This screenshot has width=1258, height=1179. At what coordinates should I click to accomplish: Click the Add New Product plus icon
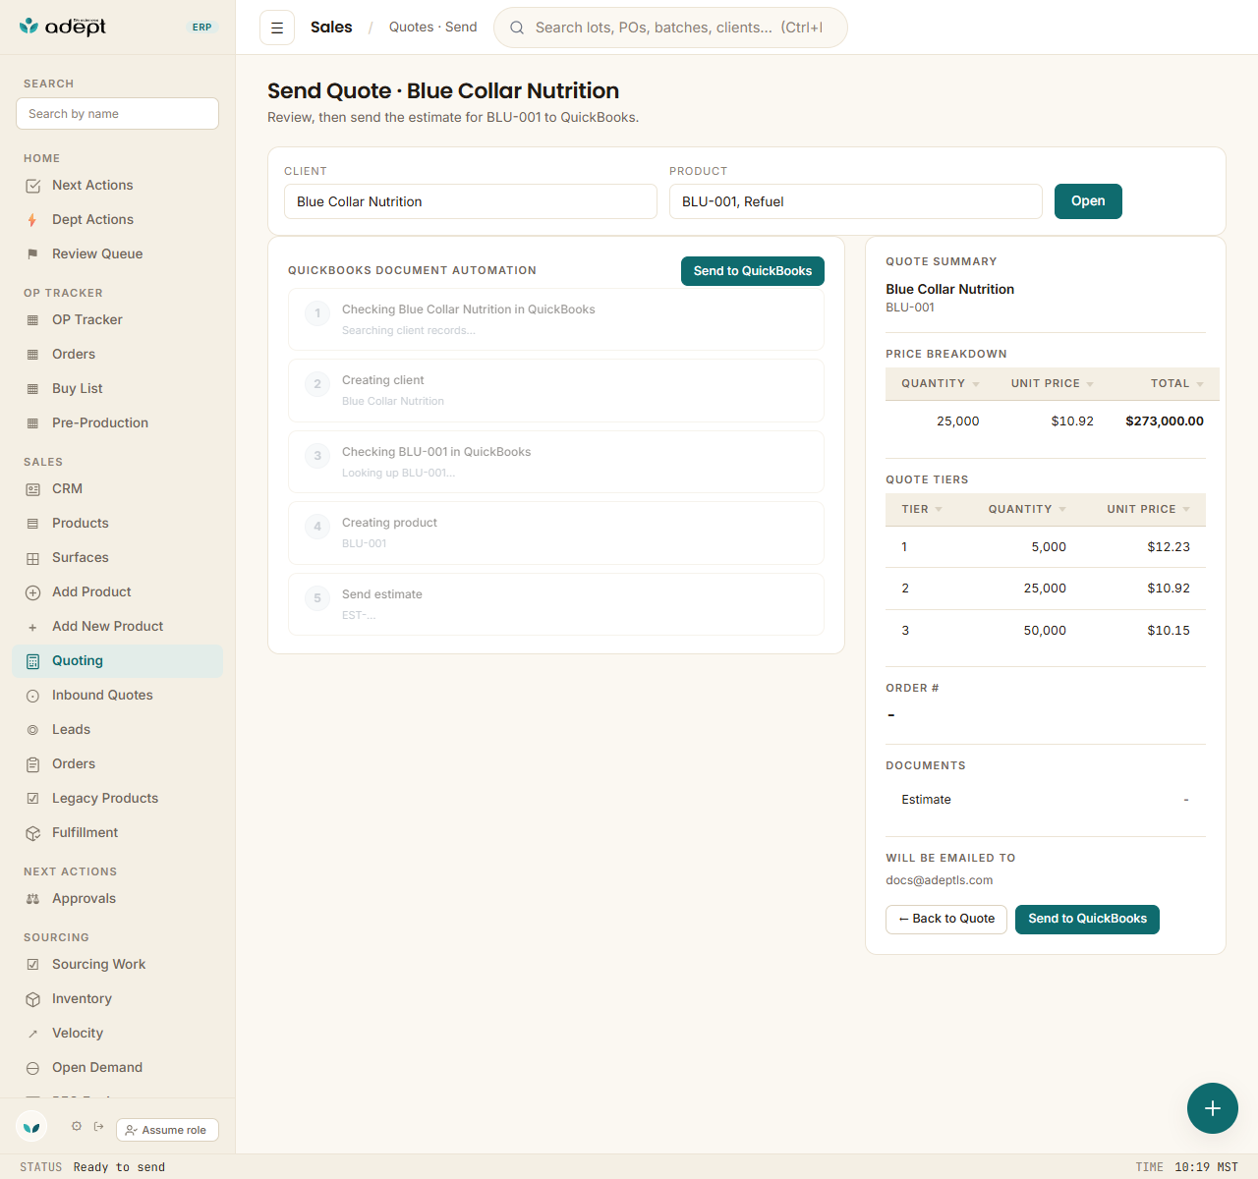click(x=32, y=627)
